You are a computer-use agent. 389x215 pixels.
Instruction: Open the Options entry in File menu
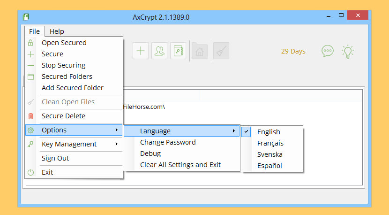point(74,130)
